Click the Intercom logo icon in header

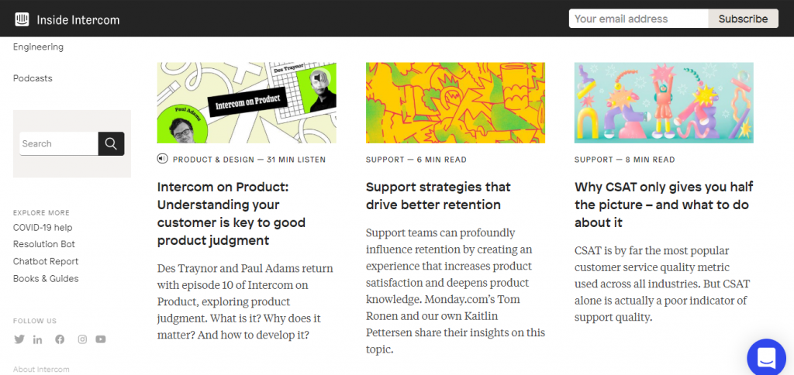coord(22,19)
